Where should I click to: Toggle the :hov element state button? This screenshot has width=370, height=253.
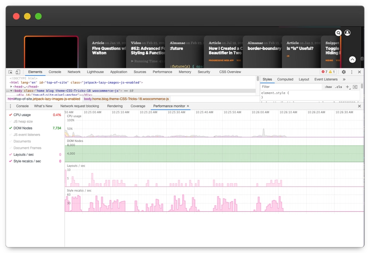click(x=328, y=87)
